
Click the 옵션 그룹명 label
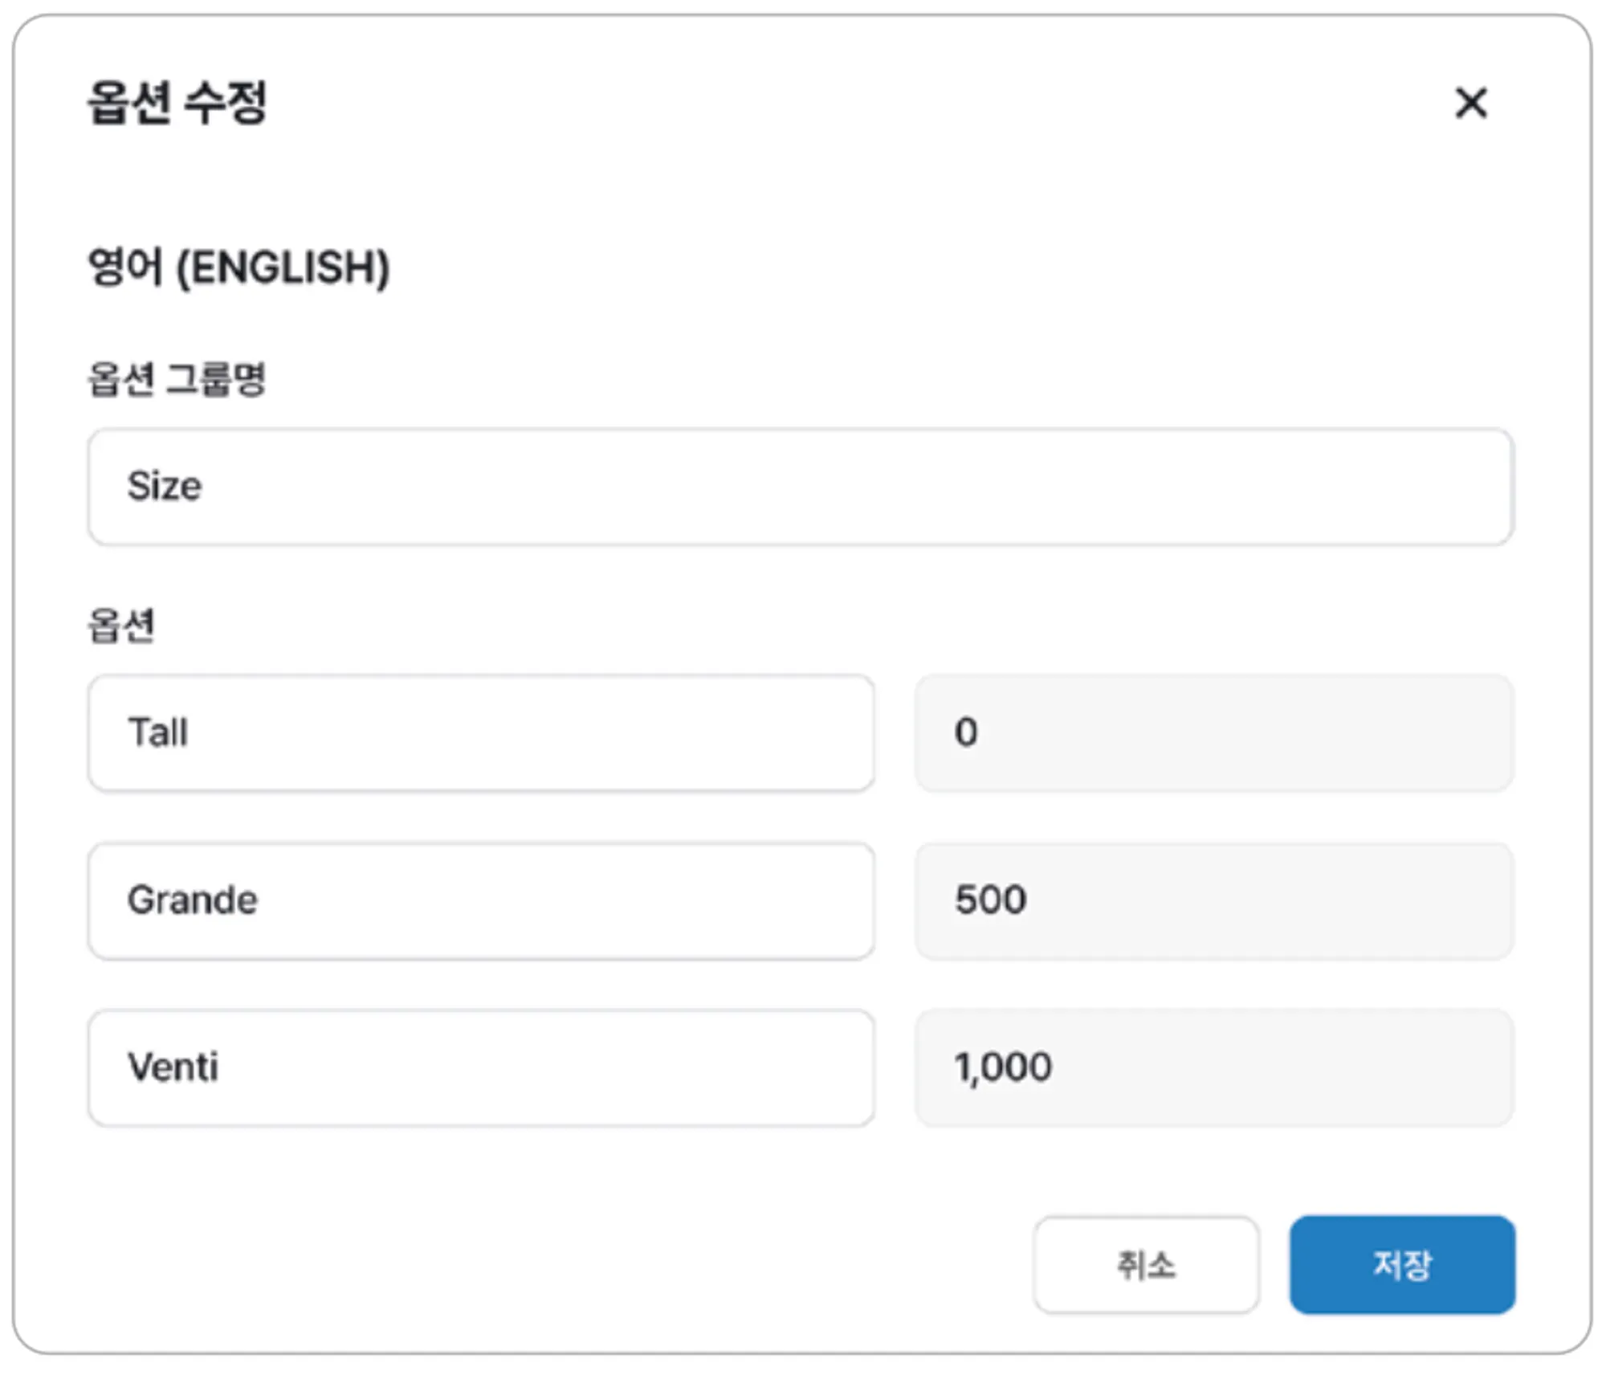point(176,379)
